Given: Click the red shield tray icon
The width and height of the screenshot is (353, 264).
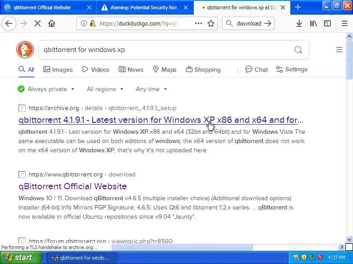Looking at the screenshot, I should [x=320, y=257].
